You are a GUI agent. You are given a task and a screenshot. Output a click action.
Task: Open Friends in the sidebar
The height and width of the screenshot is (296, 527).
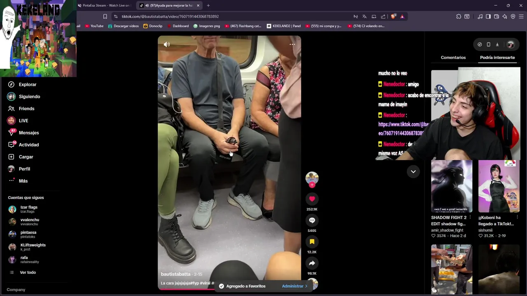[x=26, y=109]
